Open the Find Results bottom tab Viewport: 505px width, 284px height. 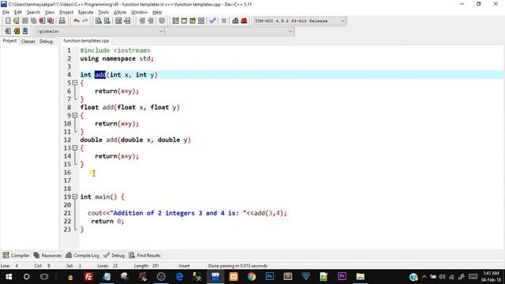(x=144, y=256)
